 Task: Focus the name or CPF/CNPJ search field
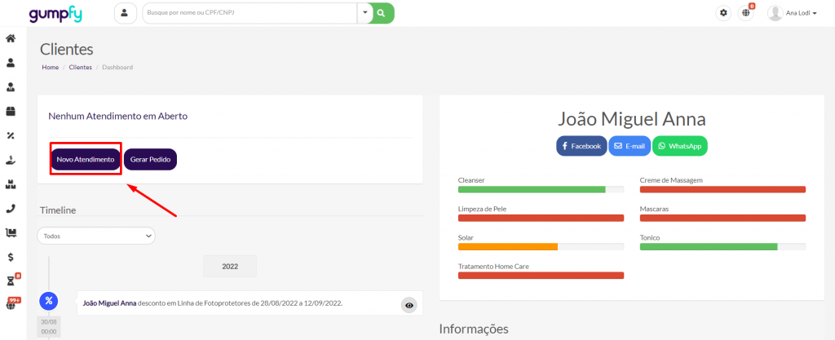(249, 13)
